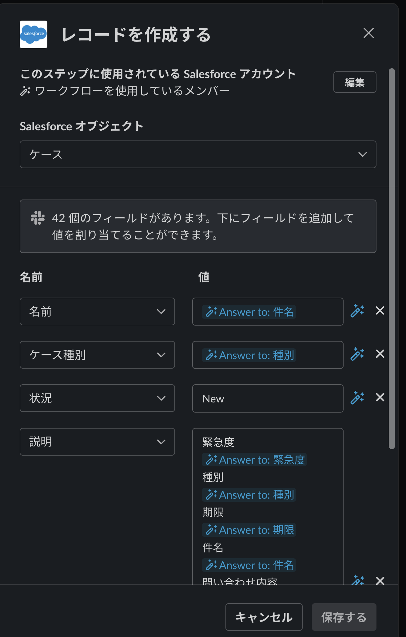Click the 編集 button to change Salesforce account

tap(355, 82)
